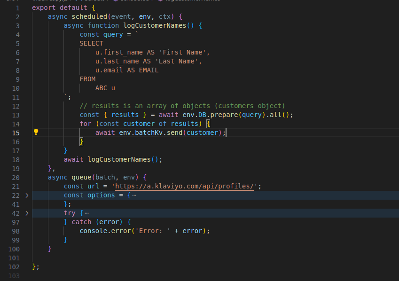
Task: Expand the collapsed try block on line 42
Action: pyautogui.click(x=27, y=213)
